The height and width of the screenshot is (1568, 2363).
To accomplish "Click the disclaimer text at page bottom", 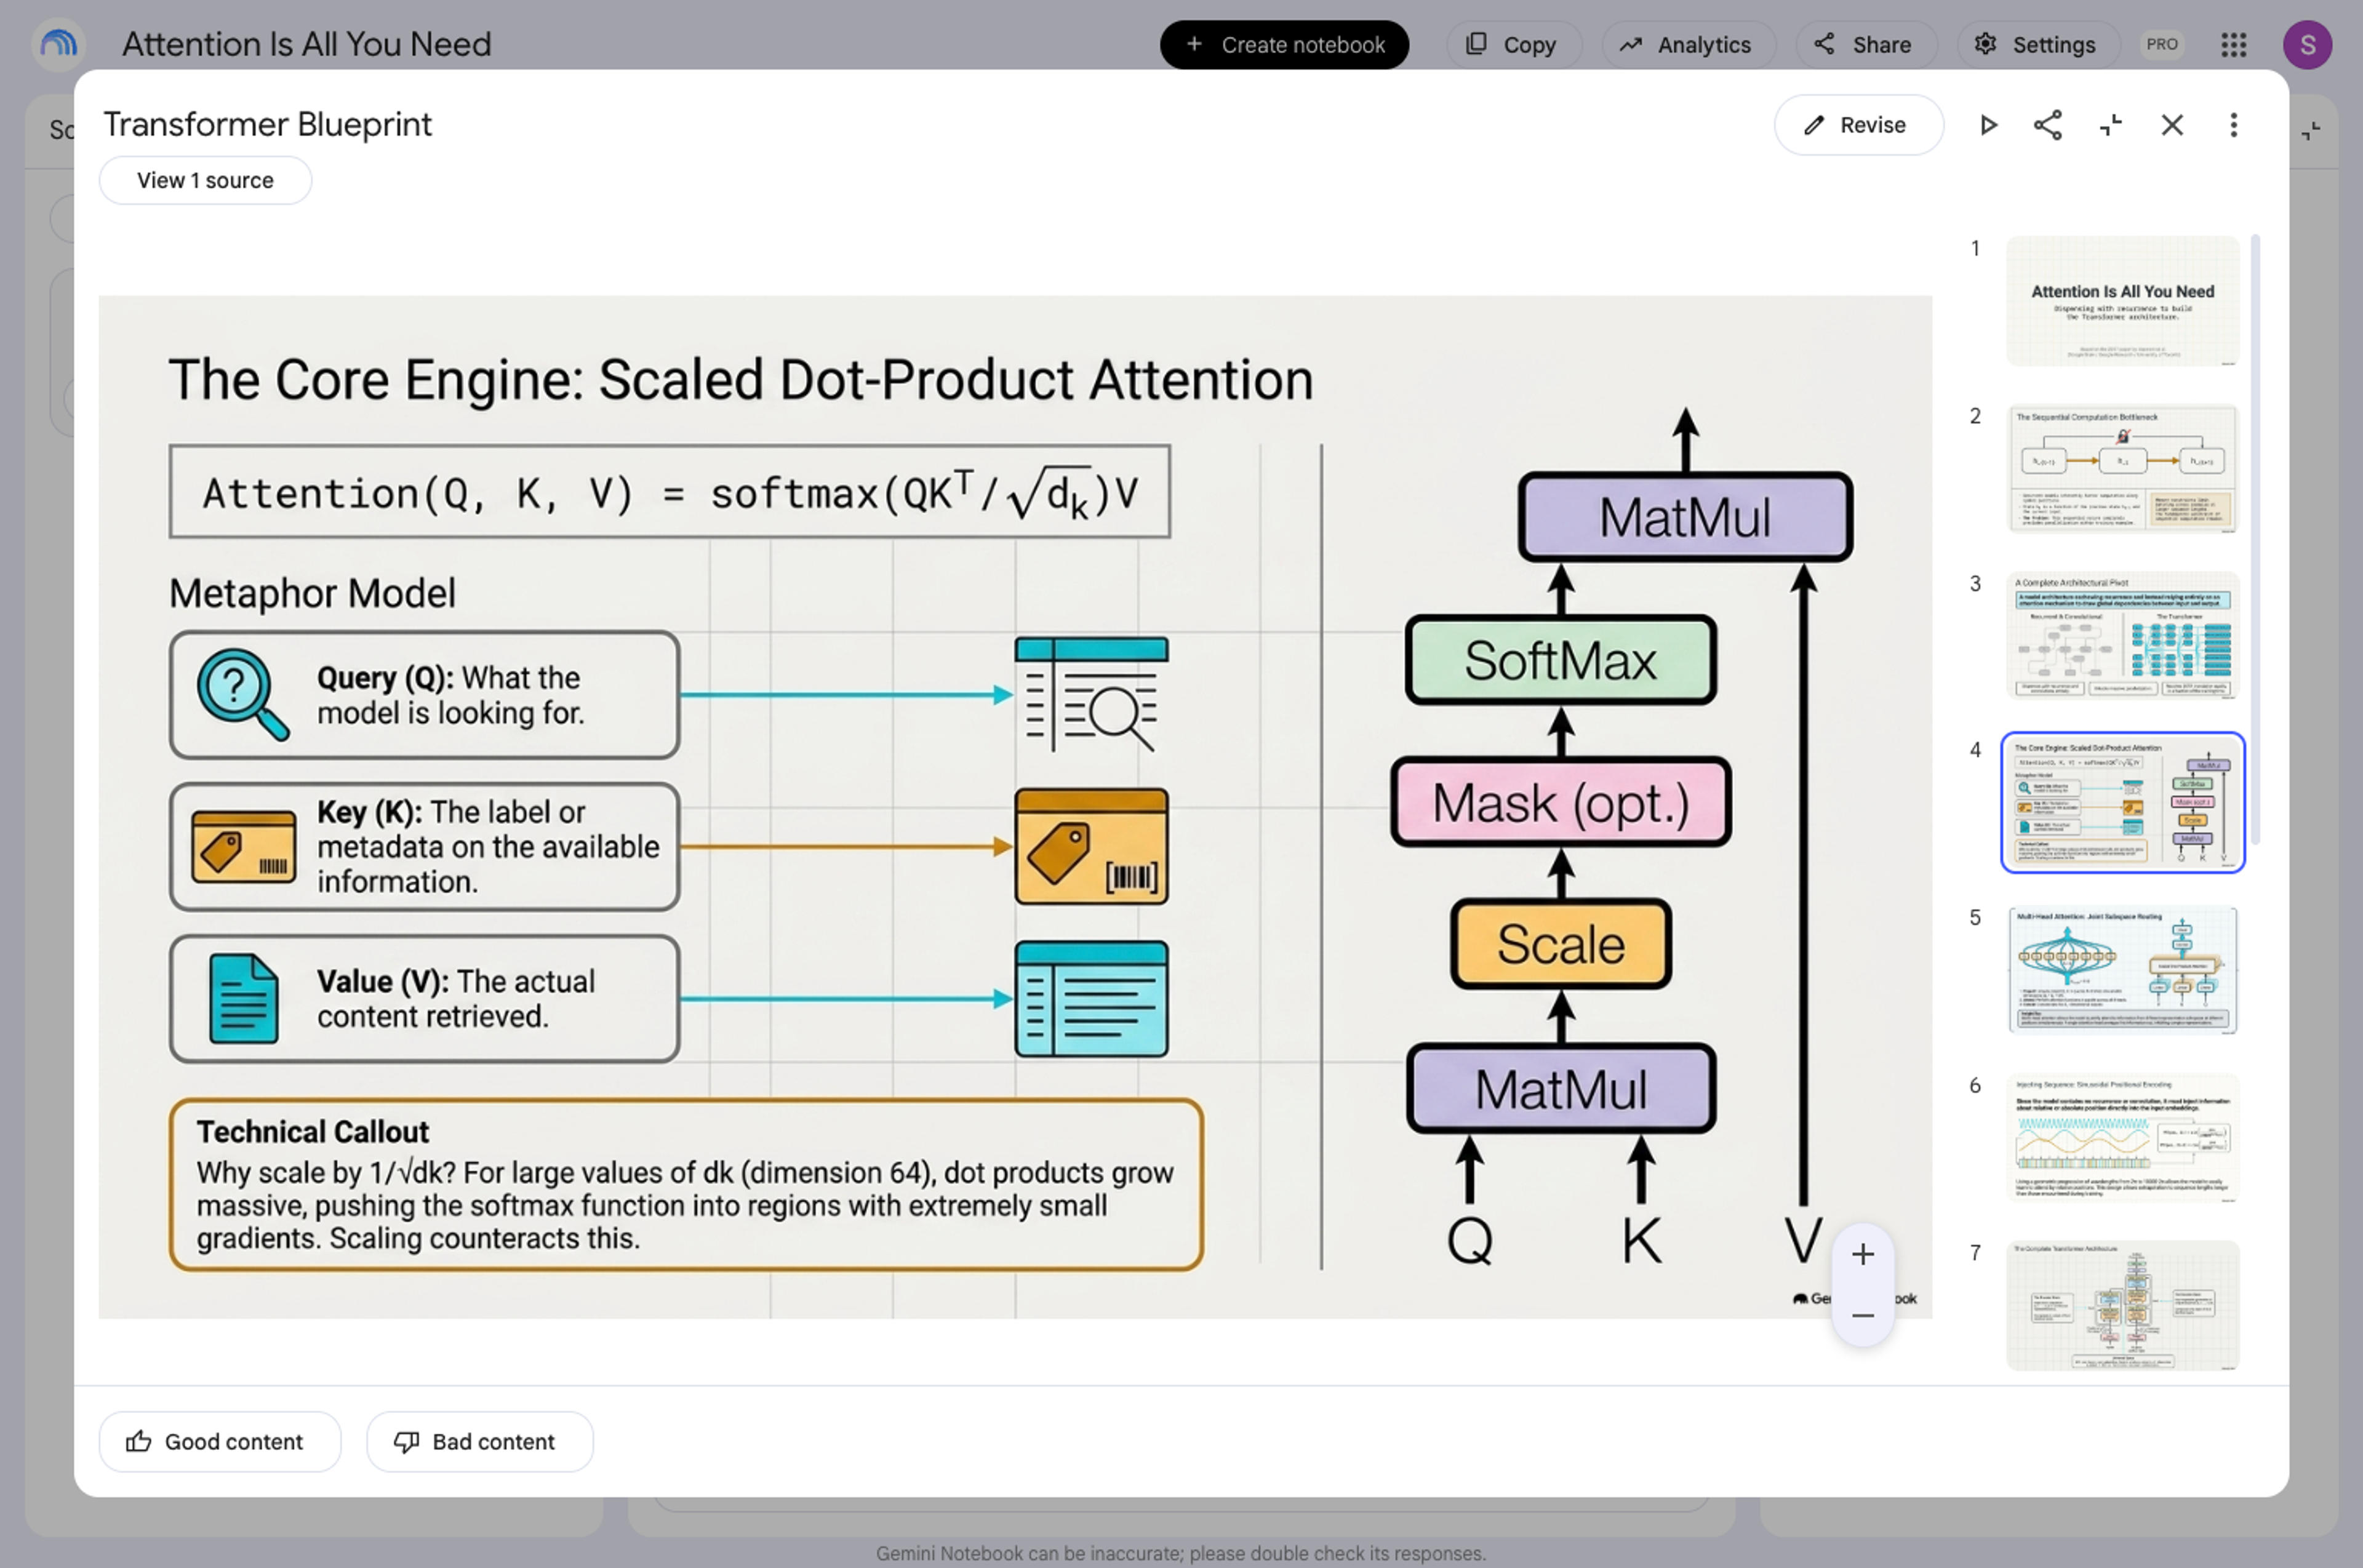I will click(x=1181, y=1553).
